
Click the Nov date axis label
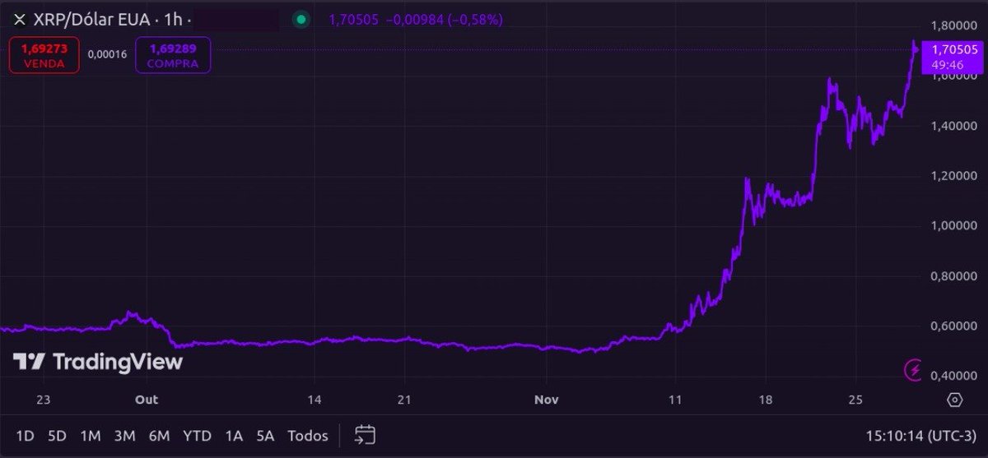547,400
